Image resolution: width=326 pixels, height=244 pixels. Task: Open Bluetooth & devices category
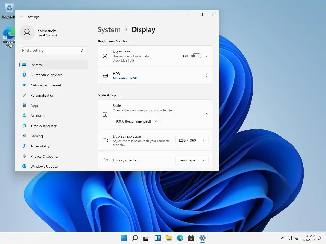tap(53, 75)
